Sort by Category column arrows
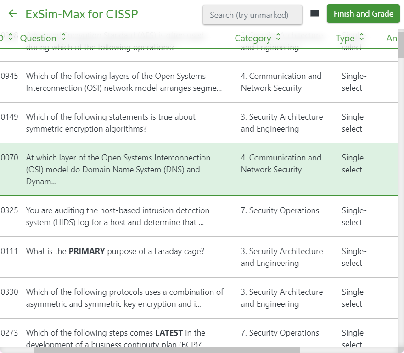404x353 pixels. pos(278,38)
